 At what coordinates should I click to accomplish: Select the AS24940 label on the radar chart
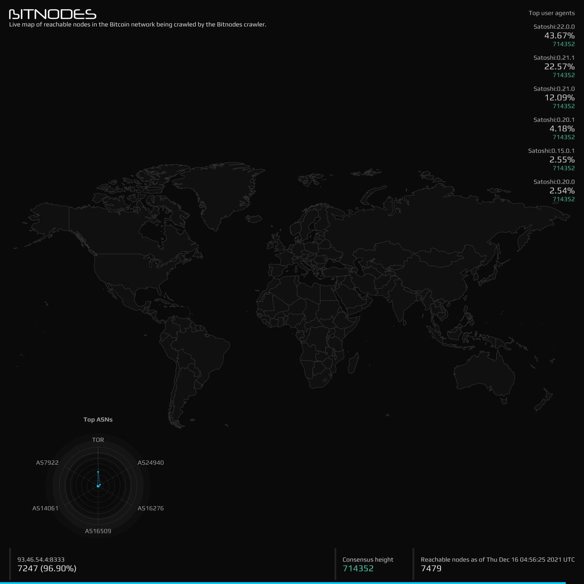[151, 463]
